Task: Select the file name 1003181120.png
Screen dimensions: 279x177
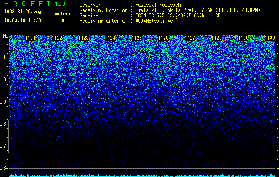Action: click(x=23, y=12)
